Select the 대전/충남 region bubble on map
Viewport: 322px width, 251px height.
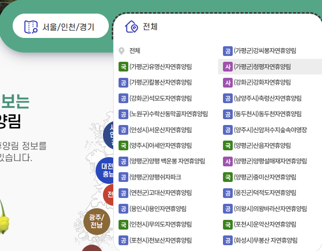point(105,170)
